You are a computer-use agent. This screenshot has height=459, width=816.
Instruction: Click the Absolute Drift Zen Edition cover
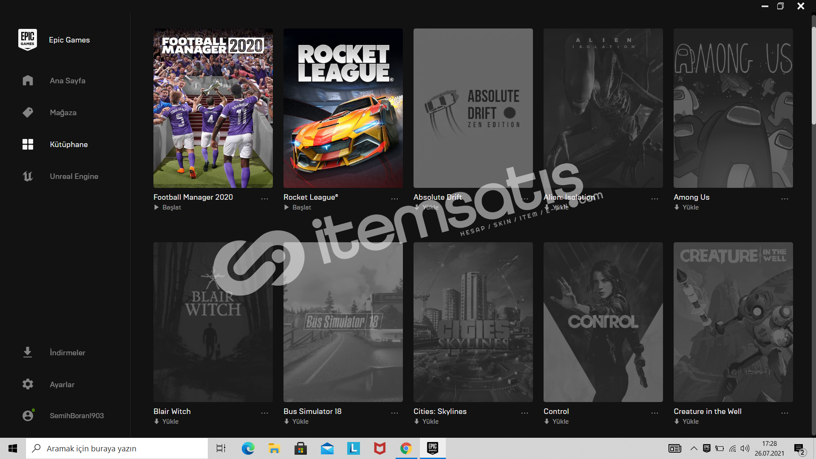[473, 108]
